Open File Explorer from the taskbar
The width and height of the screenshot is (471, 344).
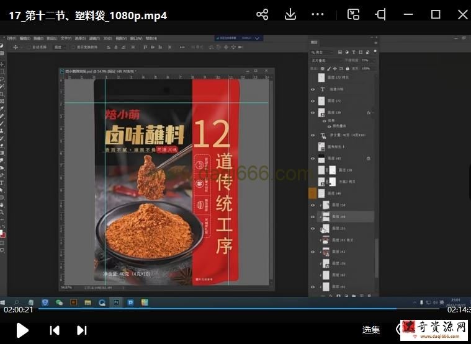click(x=87, y=302)
